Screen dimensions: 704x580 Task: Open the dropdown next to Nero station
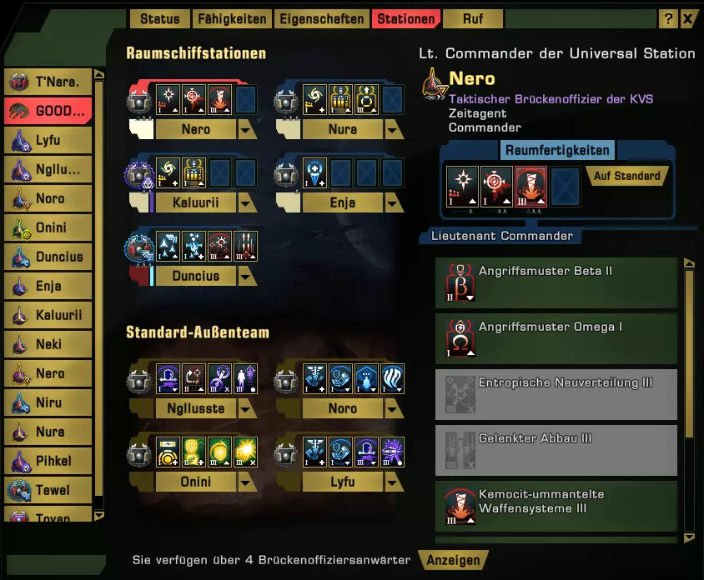point(246,130)
